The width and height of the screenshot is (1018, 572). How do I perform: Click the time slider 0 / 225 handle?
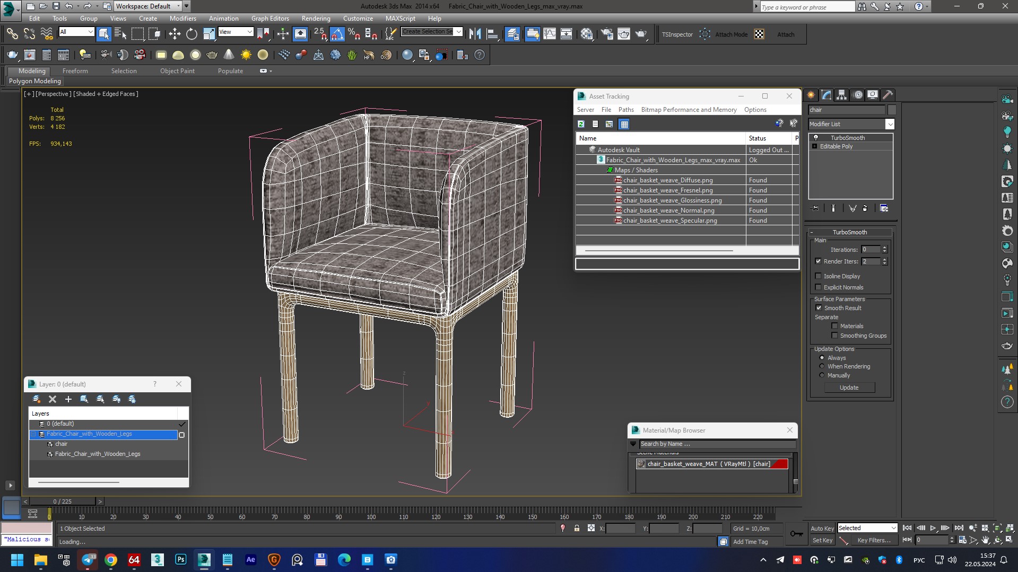(x=62, y=501)
